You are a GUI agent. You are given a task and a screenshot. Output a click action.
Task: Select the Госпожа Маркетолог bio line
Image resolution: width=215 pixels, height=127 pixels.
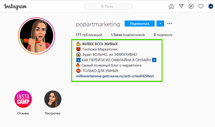[97, 49]
